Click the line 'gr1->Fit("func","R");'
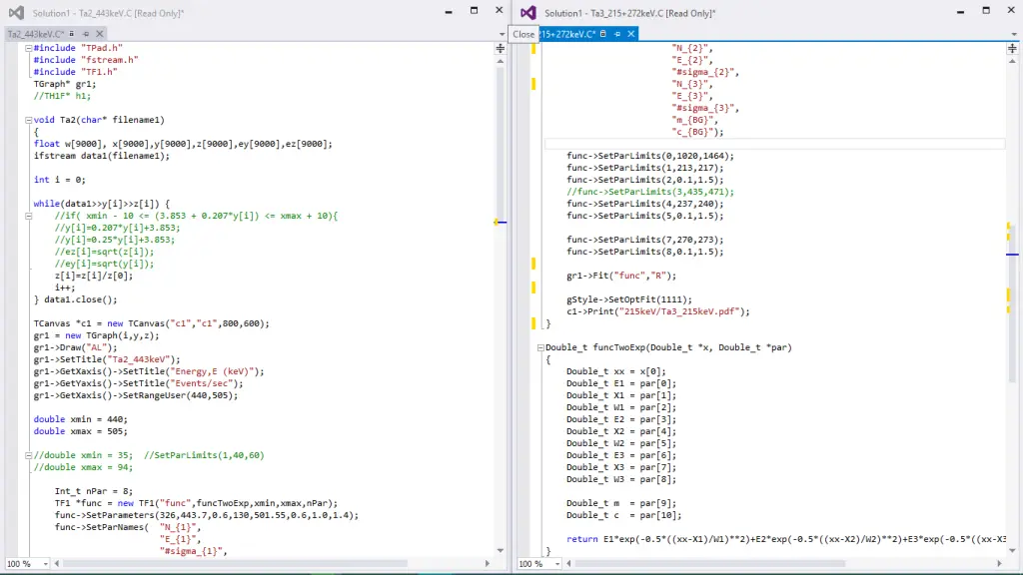Viewport: 1023px width, 575px height. [621, 276]
